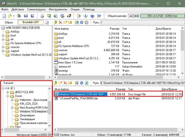Expand the efi folder in image tree
185x137 pixels.
point(3,39)
